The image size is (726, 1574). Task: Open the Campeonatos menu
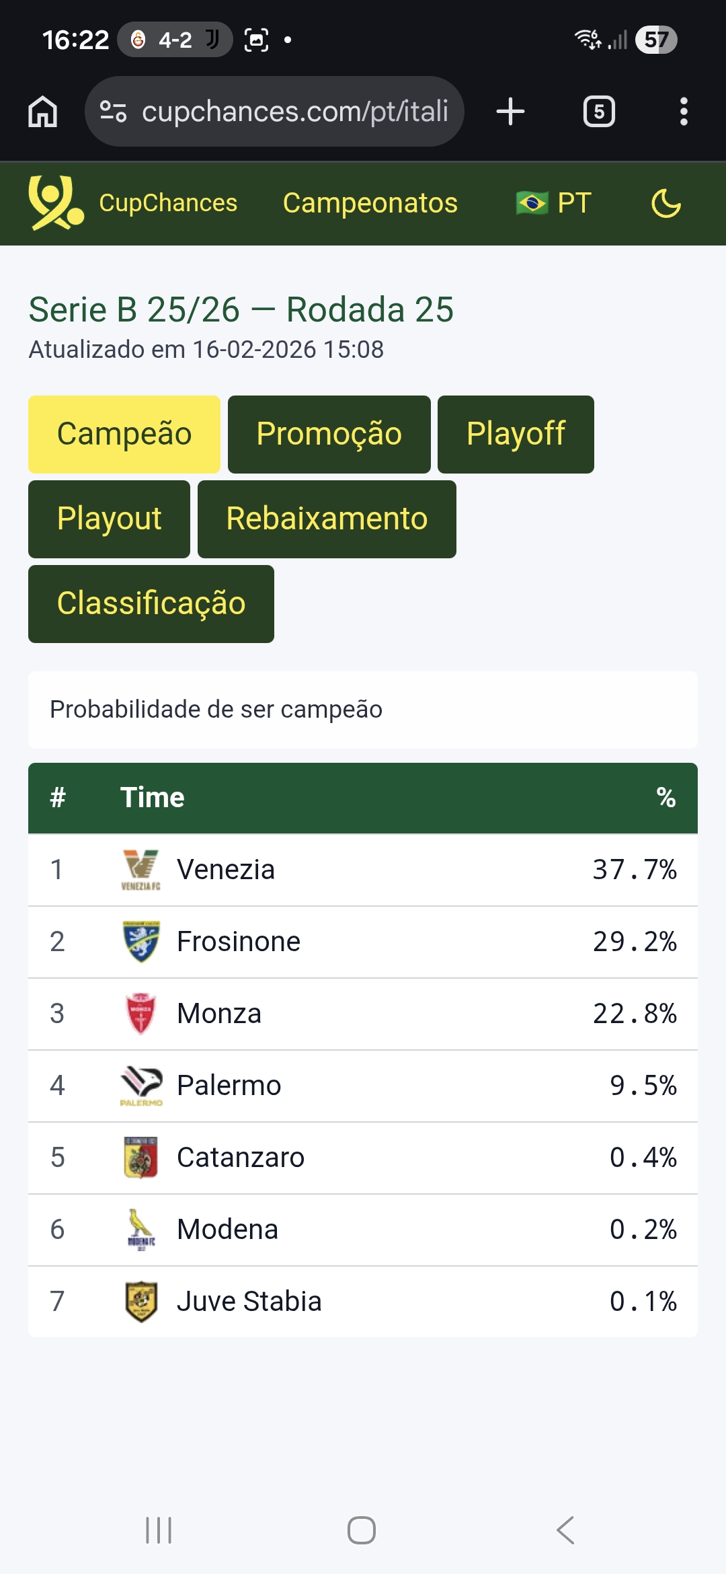(x=370, y=203)
